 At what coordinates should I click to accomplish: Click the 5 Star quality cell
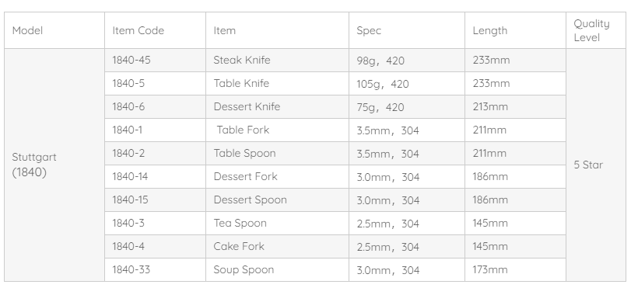tap(596, 165)
